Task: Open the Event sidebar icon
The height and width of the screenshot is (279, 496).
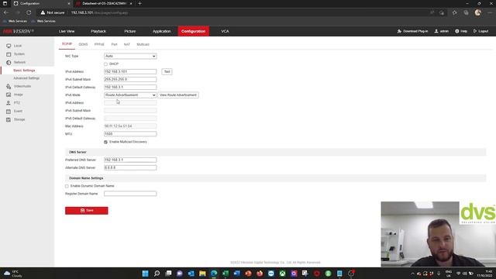Action: (x=9, y=112)
